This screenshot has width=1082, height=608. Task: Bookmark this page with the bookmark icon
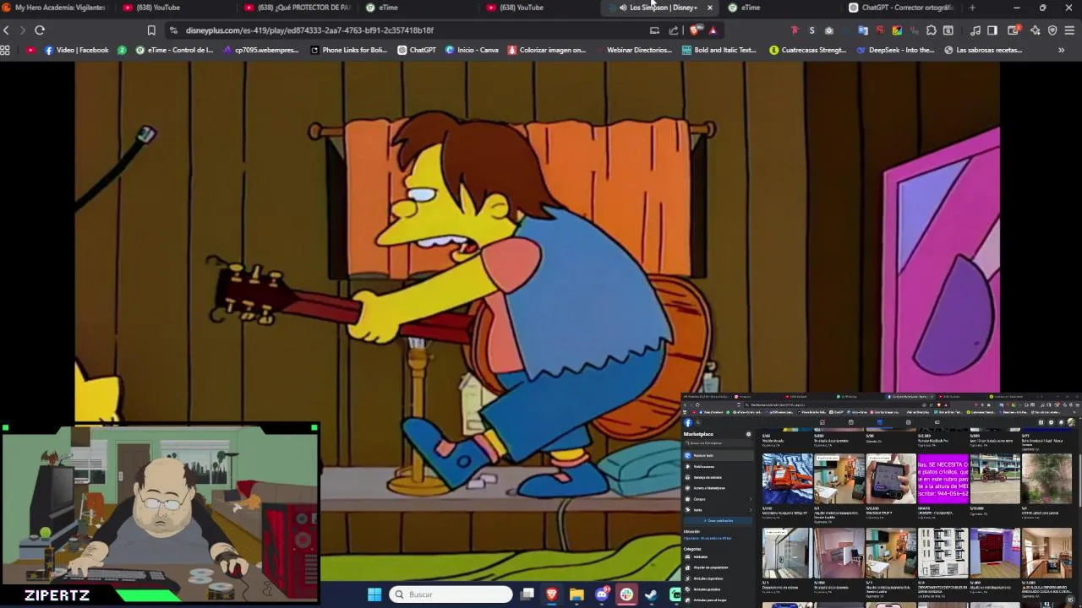tap(151, 30)
